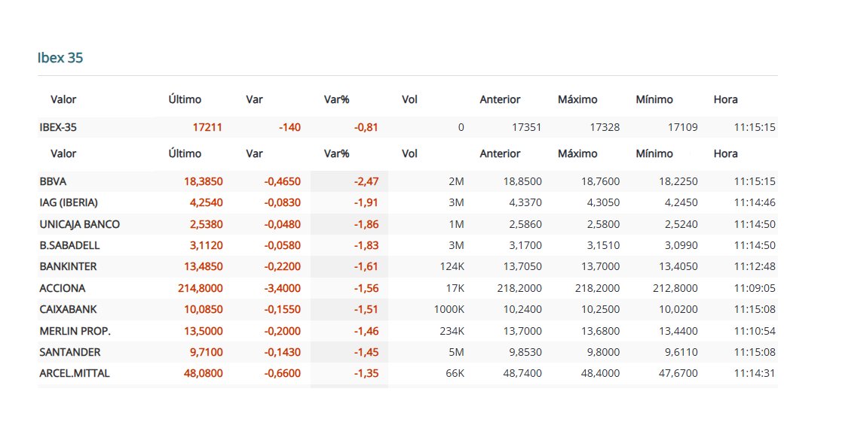Click Unicaja Banco last price 2,5380
This screenshot has width=842, height=431.
(x=207, y=224)
